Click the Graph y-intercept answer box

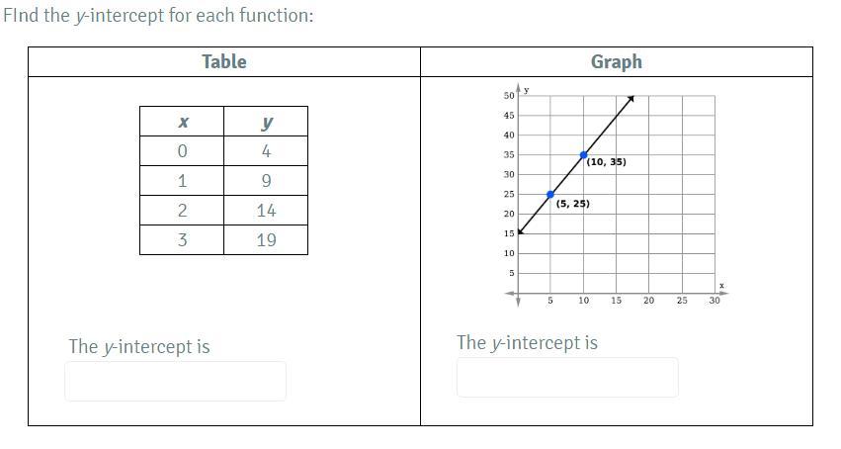pos(567,378)
